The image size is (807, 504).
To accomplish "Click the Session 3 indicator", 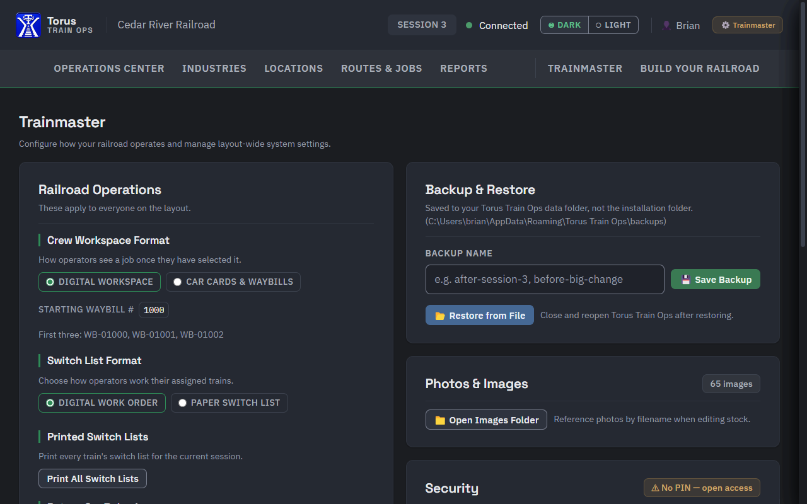I will [422, 25].
